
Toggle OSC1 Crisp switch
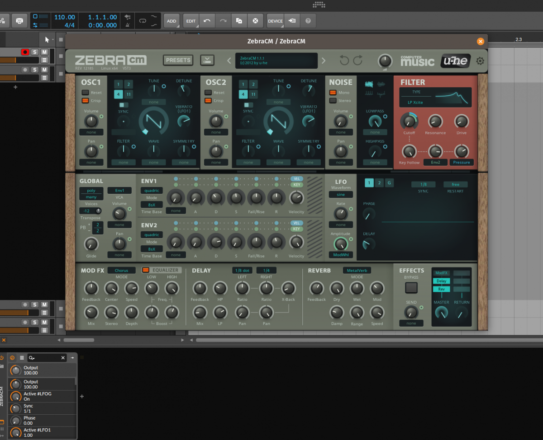85,101
